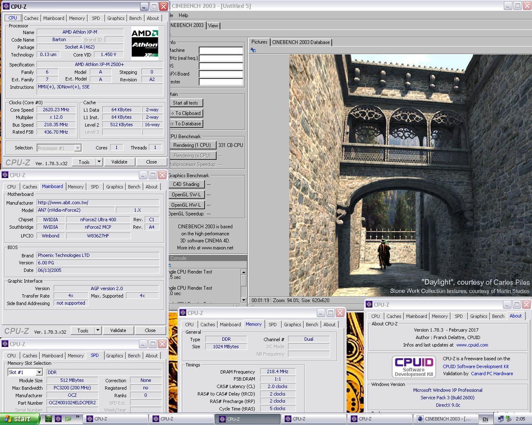532x425 pixels.
Task: Open the Windows Start menu
Action: tap(20, 419)
